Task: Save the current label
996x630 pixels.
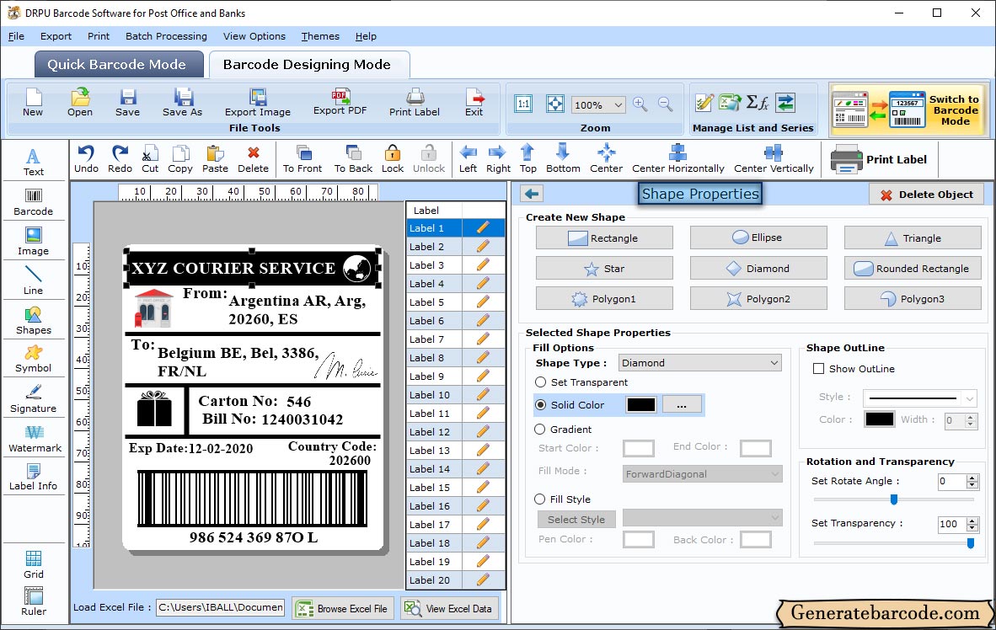Action: 127,103
